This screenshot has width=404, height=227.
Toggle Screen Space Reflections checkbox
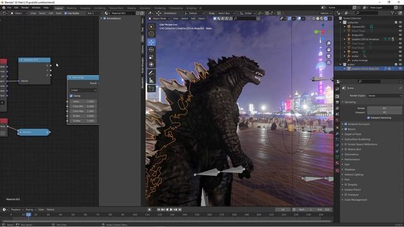[x=346, y=144]
